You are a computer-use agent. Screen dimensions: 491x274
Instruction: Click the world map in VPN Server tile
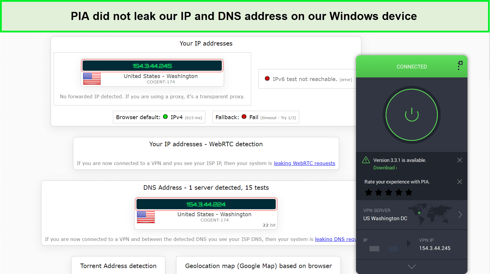pyautogui.click(x=430, y=214)
